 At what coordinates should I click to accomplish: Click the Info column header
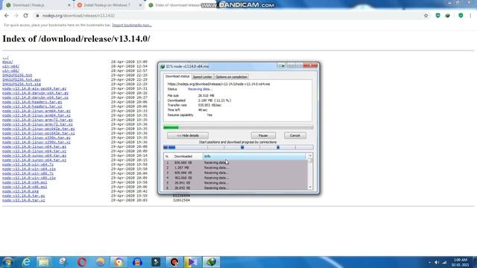(x=255, y=156)
